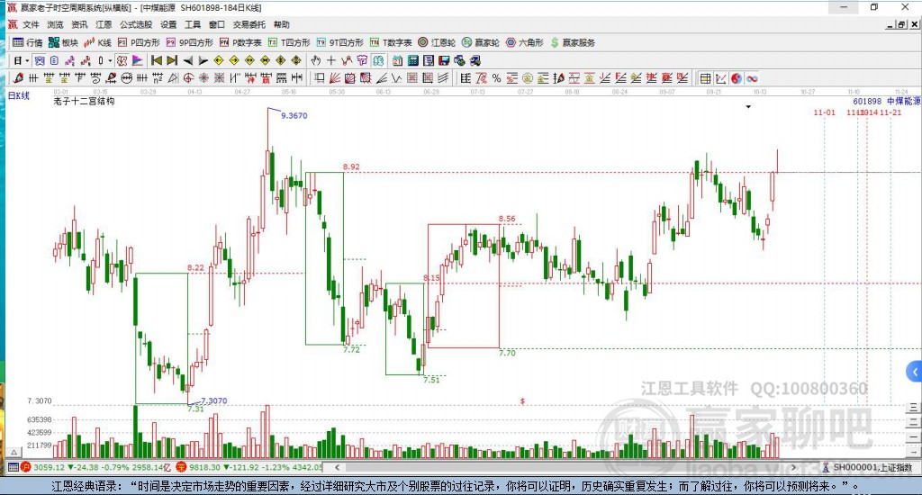Click left arrow of bottom scrollbar
Viewport: 922px width, 495px height.
tap(337, 467)
